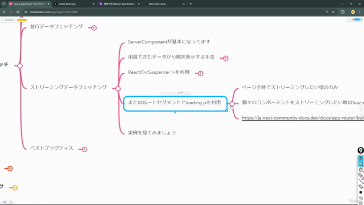Select the ページ全体でストリーミングしたい場合のみ topic

(289, 87)
